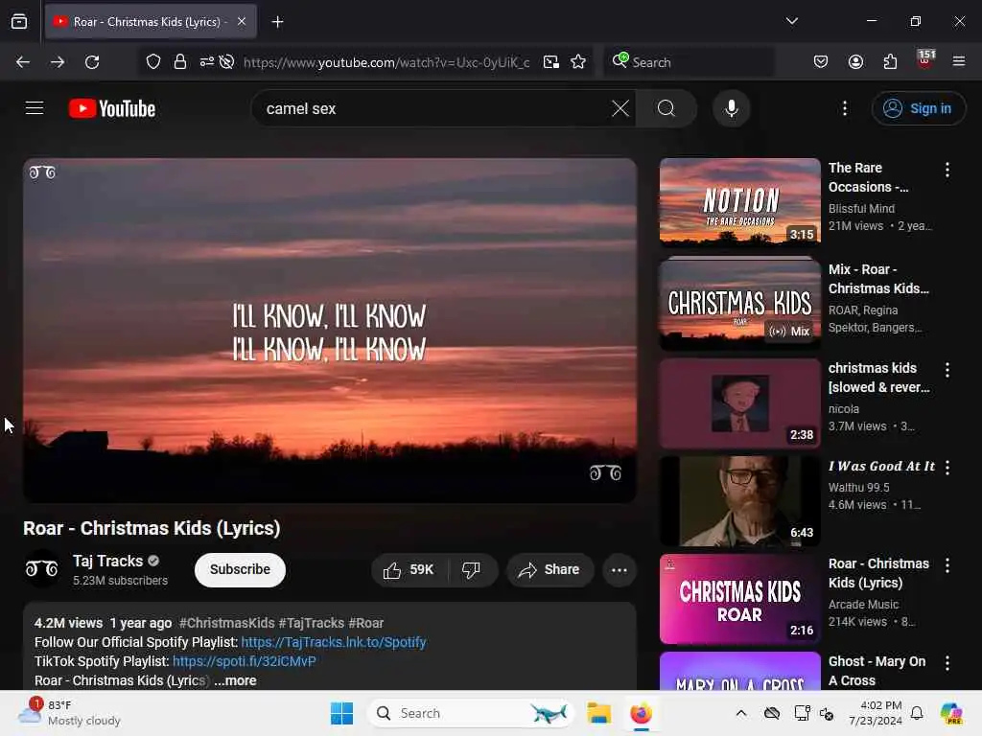Open Firefox account icon
This screenshot has height=736, width=982.
(x=855, y=61)
